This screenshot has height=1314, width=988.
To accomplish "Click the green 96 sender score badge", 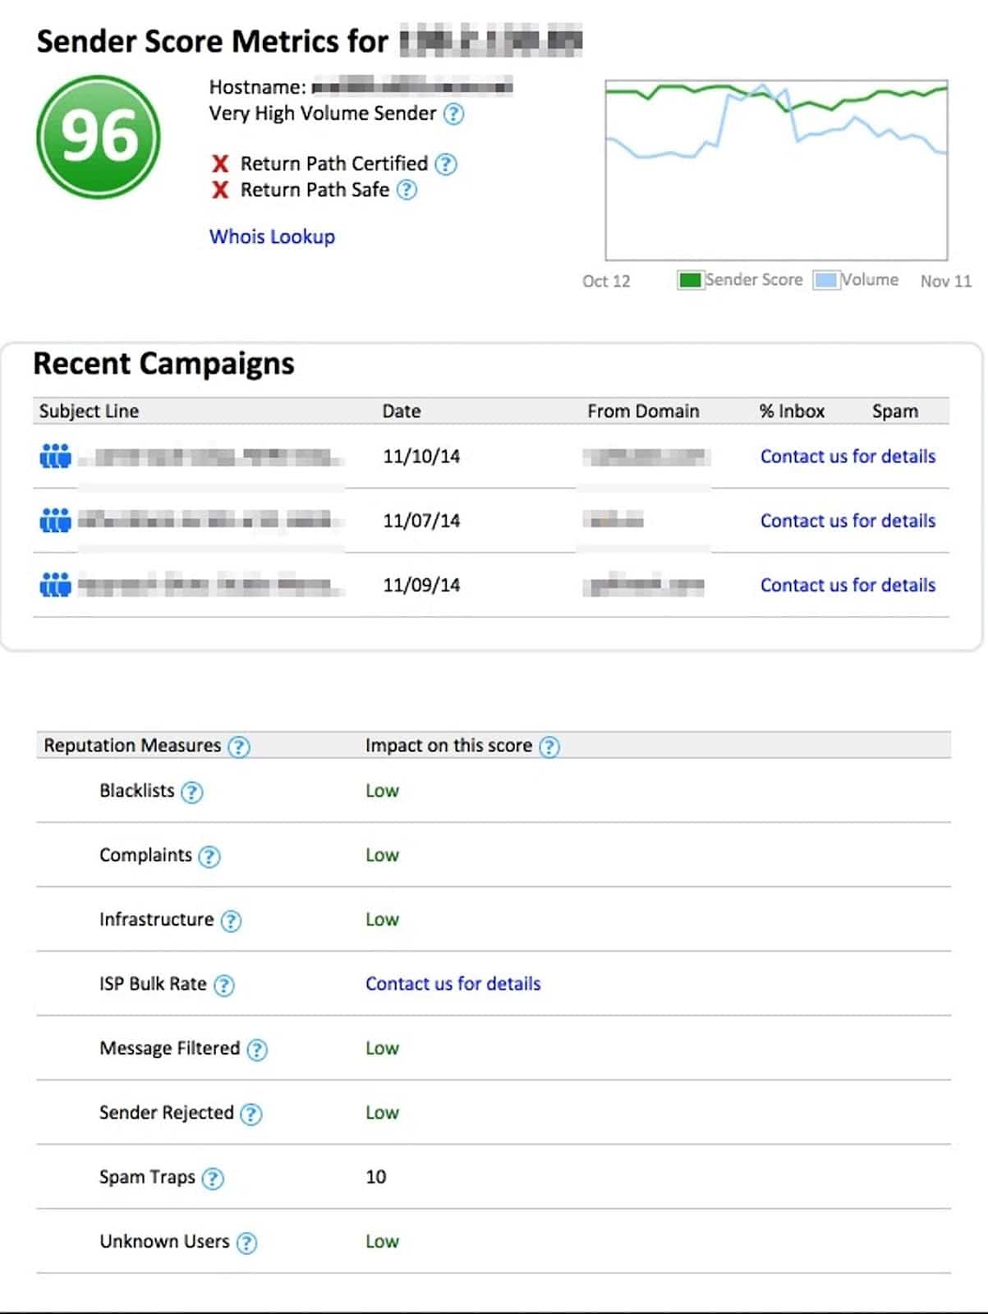I will [99, 136].
